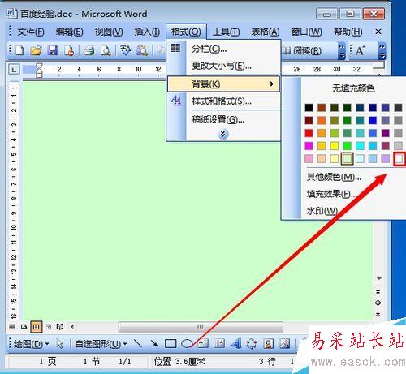This screenshot has height=374, width=406.
Task: Insert Picture from the drawing toolbar
Action: point(285,343)
